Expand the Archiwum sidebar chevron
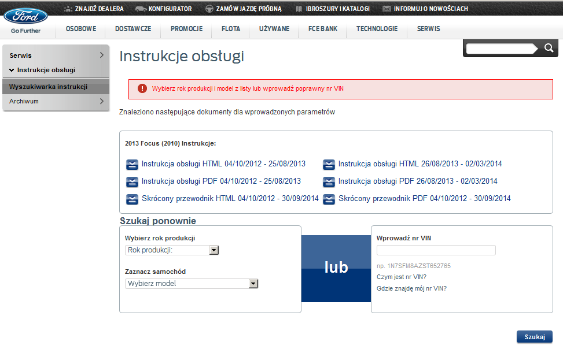This screenshot has width=563, height=353. (x=102, y=101)
